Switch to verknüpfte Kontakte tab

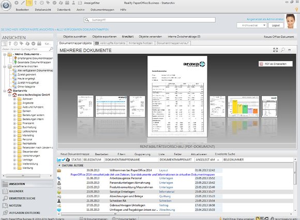tap(110, 43)
